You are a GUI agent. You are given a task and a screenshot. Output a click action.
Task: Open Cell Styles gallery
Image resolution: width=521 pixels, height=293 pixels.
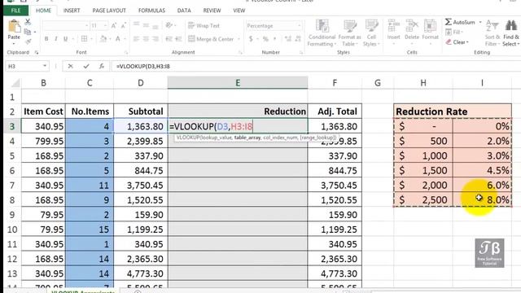coord(371,33)
